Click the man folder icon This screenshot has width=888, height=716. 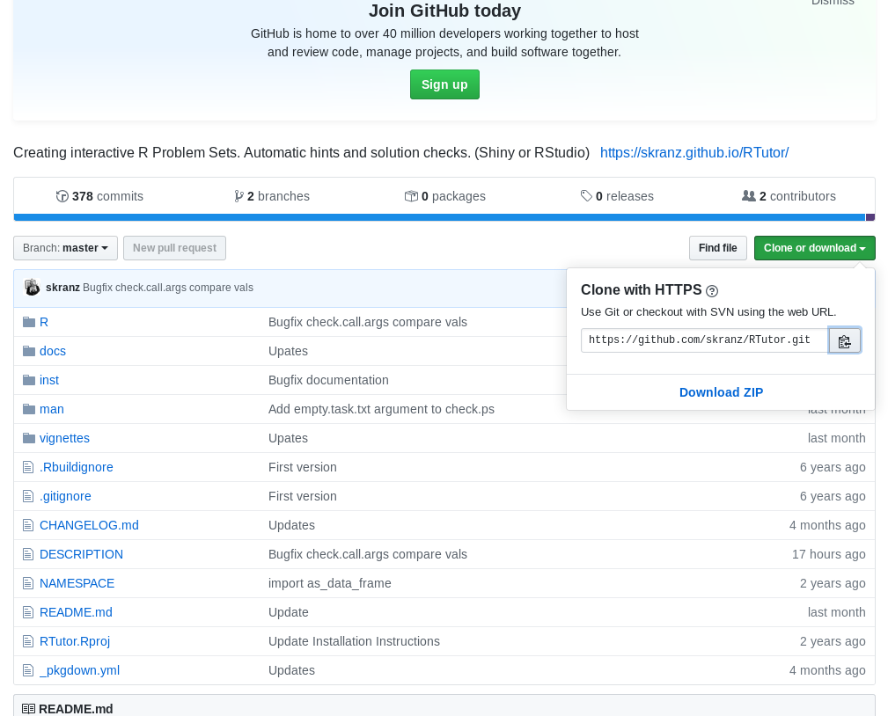[29, 409]
